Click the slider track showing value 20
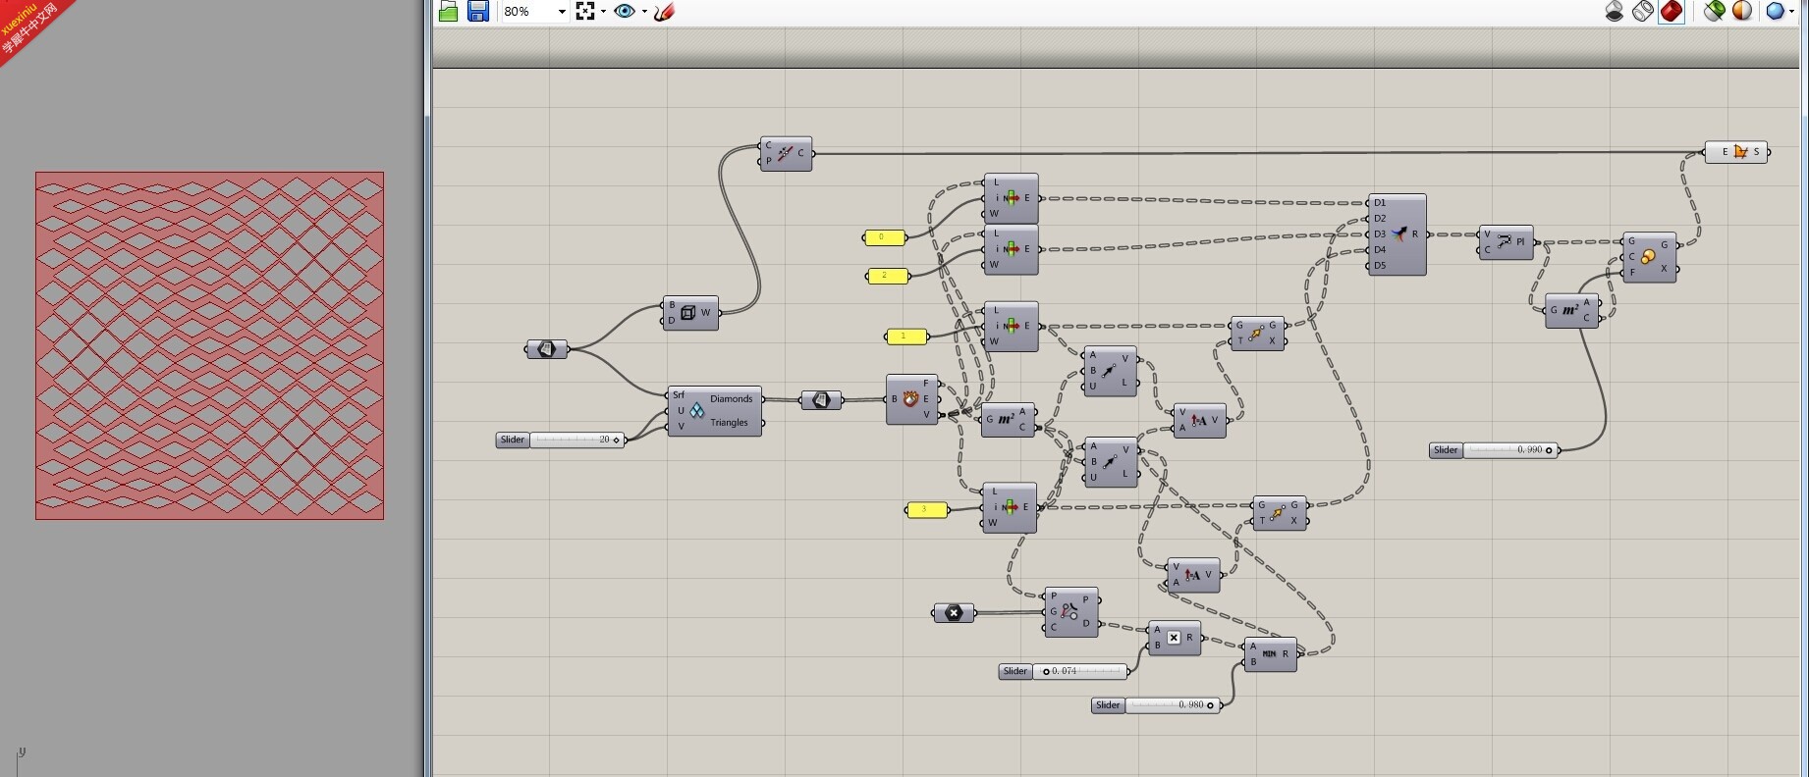 click(576, 440)
